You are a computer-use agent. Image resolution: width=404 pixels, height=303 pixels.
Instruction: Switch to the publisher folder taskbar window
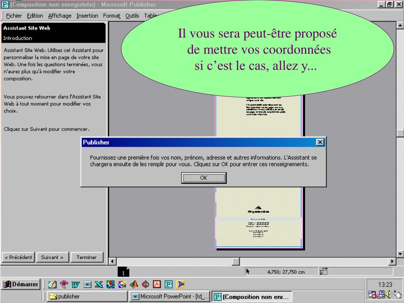pyautogui.click(x=87, y=296)
